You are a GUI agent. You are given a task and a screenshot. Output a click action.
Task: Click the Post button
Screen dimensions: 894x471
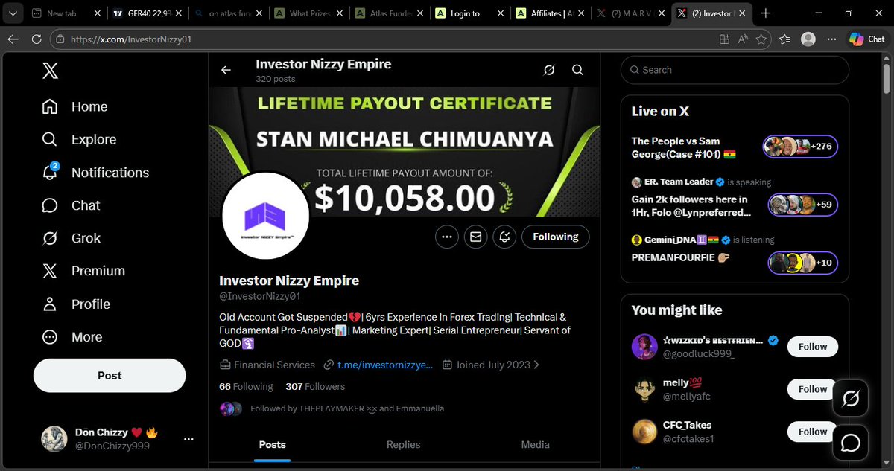[110, 376]
